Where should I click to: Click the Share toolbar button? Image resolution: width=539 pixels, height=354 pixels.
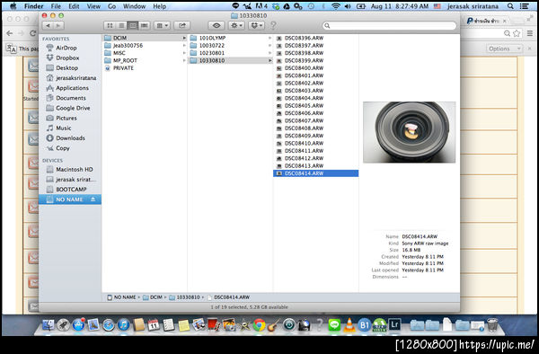[x=182, y=25]
